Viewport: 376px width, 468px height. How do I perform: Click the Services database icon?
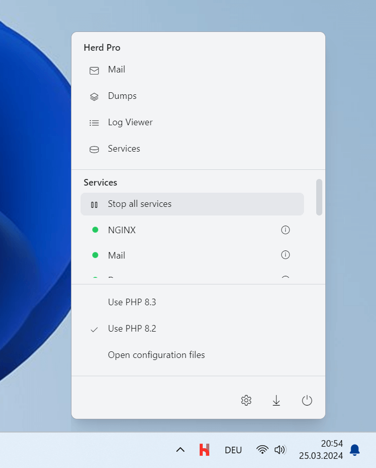click(x=94, y=149)
